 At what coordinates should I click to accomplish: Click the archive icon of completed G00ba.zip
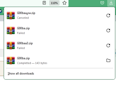pos(11,60)
